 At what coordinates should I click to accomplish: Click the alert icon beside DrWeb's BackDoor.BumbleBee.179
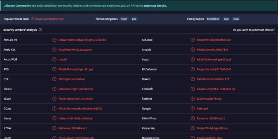pyautogui.click(x=192, y=79)
